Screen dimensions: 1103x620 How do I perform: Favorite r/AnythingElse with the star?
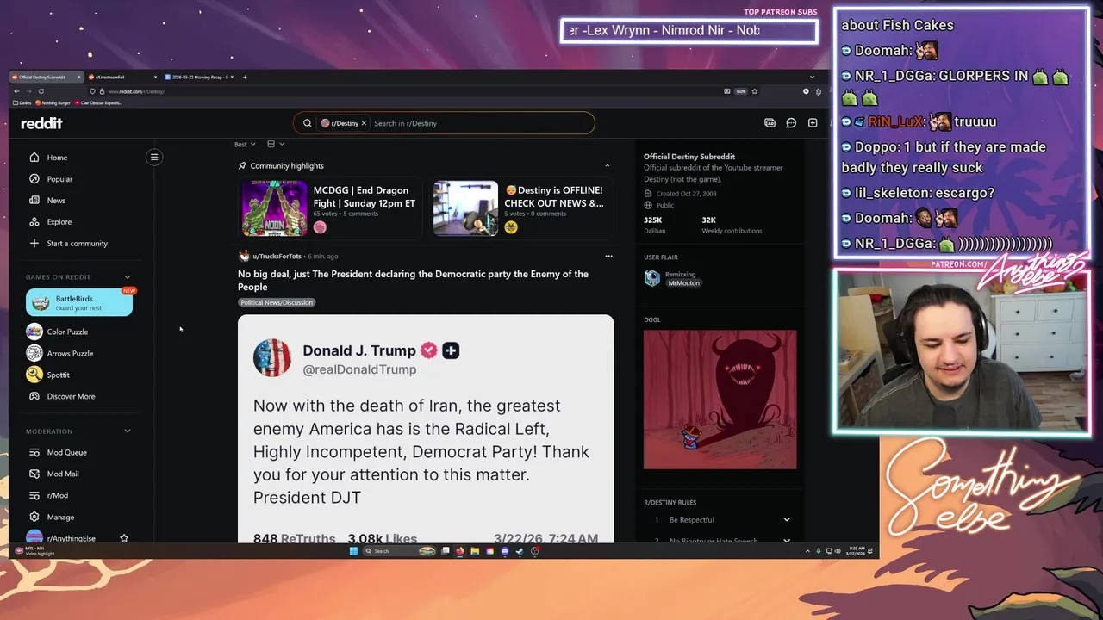tap(124, 538)
